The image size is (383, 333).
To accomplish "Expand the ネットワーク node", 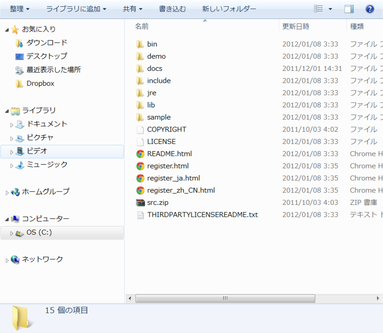I will click(7, 260).
